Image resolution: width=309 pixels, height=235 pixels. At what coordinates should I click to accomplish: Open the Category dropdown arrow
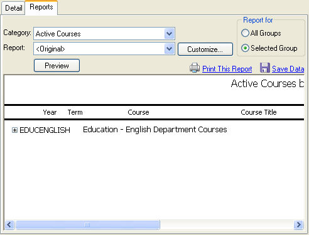[169, 34]
